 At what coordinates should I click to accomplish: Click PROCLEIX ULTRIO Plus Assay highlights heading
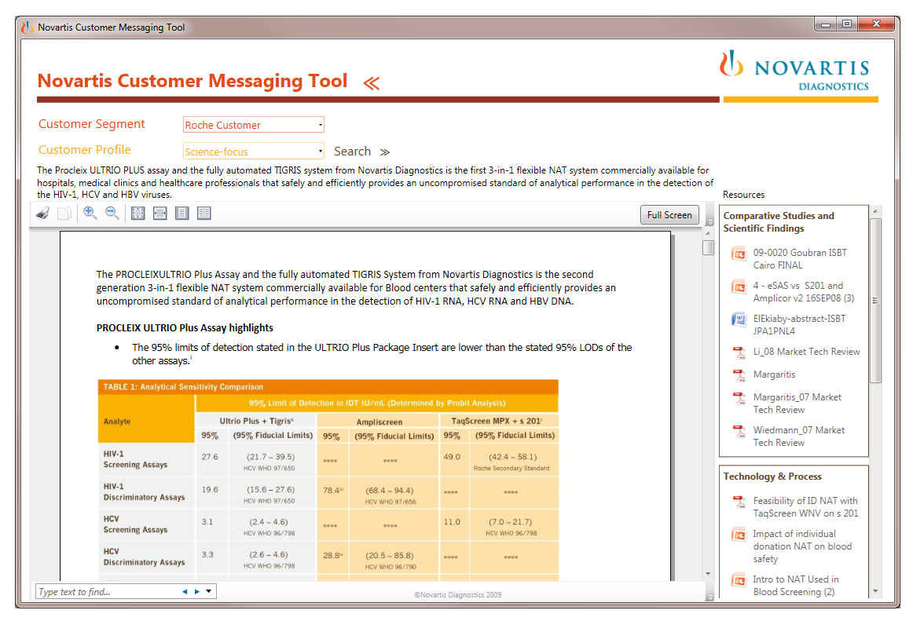click(x=185, y=327)
